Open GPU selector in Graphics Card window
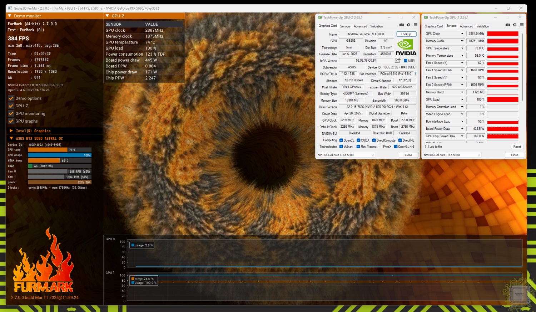 pyautogui.click(x=346, y=155)
